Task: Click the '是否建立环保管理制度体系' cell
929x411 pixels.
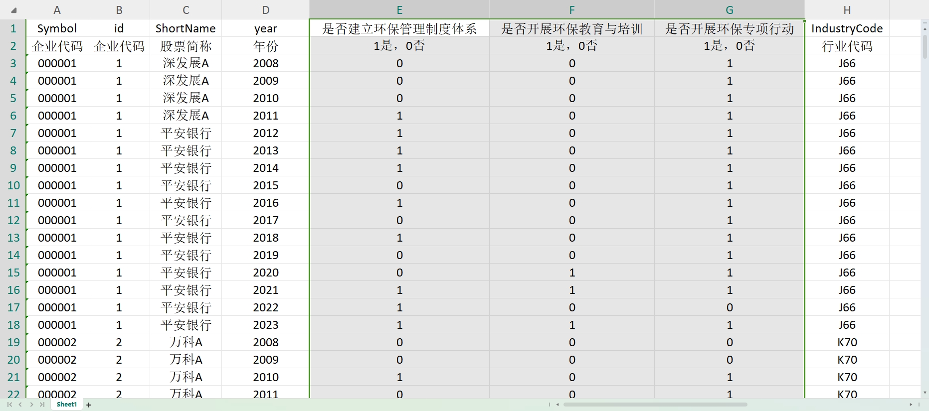Action: tap(399, 28)
